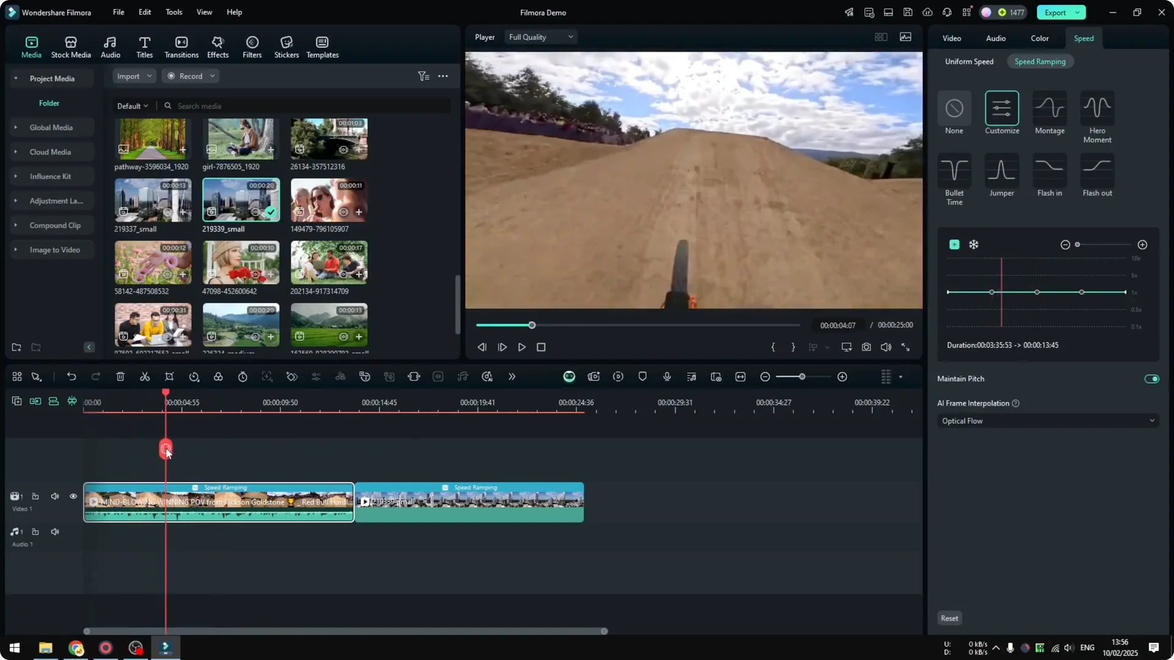The height and width of the screenshot is (660, 1174).
Task: Select the 219337_small media thumbnail
Action: pyautogui.click(x=152, y=200)
